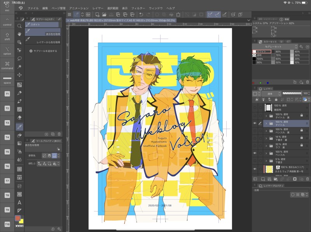Click the Open file folder icon
This screenshot has width=311, height=232.
point(104,14)
